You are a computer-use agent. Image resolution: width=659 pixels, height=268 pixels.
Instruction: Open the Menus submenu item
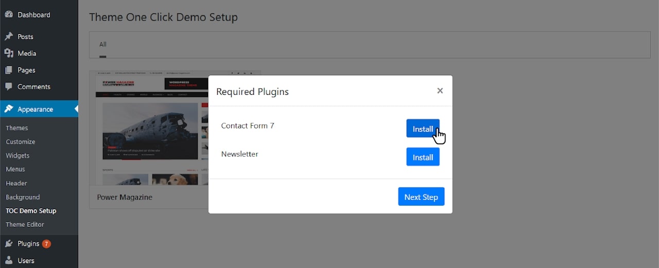(15, 169)
